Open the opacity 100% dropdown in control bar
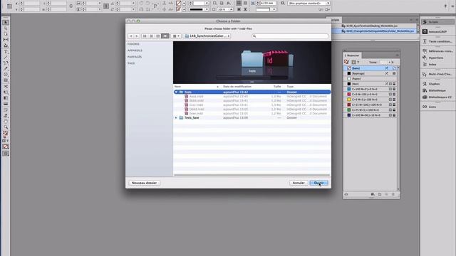Image resolution: width=456 pixels, height=256 pixels. (x=231, y=9)
